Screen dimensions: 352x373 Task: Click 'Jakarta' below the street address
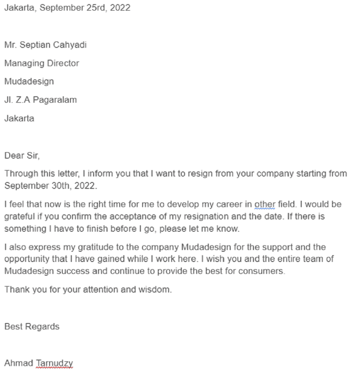(19, 118)
